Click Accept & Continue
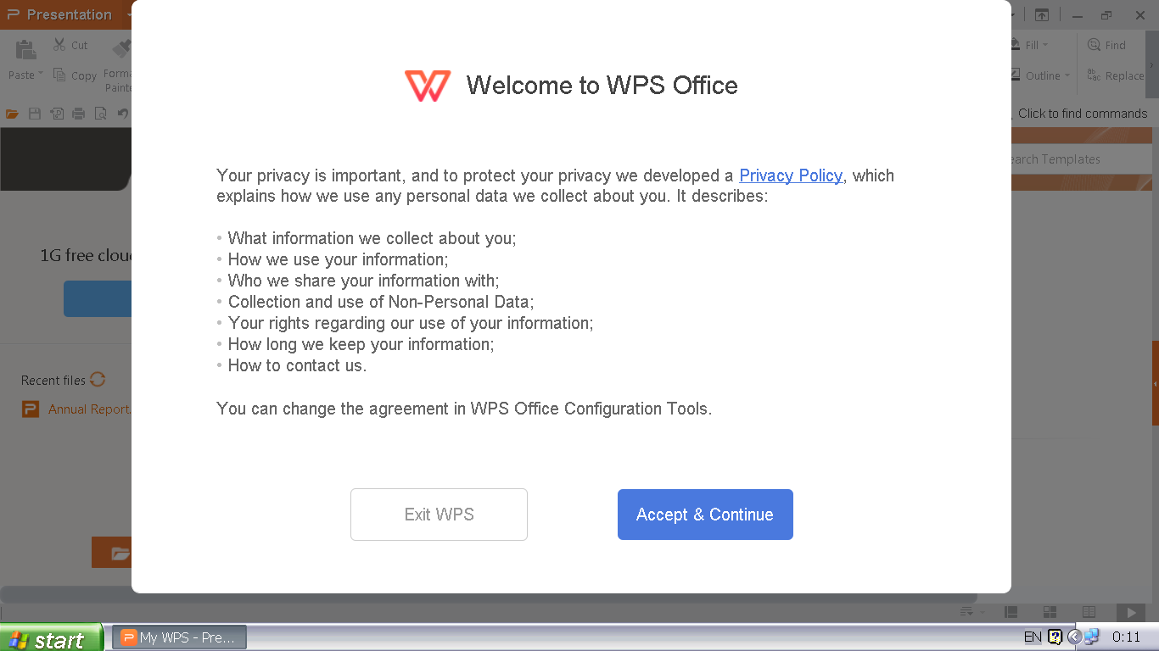 coord(705,515)
